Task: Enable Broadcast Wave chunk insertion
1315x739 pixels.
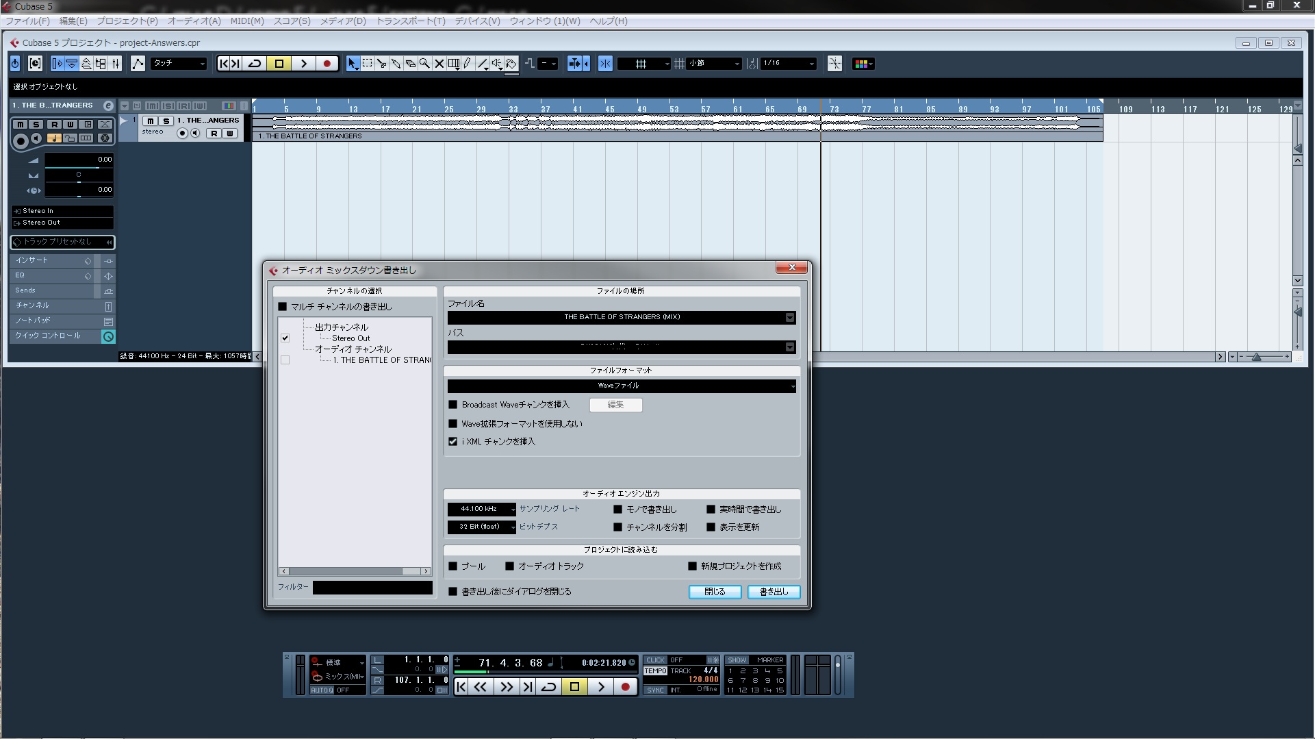Action: pyautogui.click(x=452, y=405)
